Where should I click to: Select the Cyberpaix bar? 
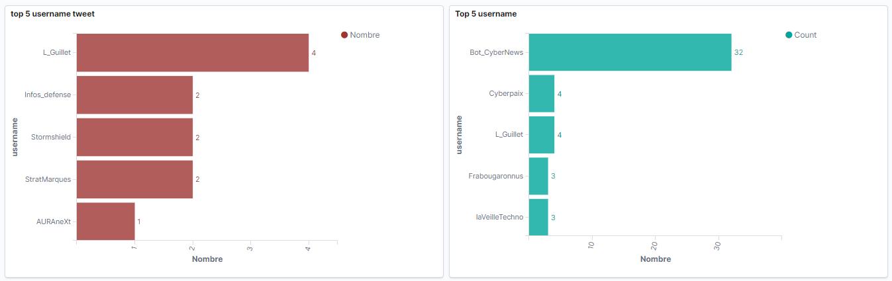coord(542,94)
